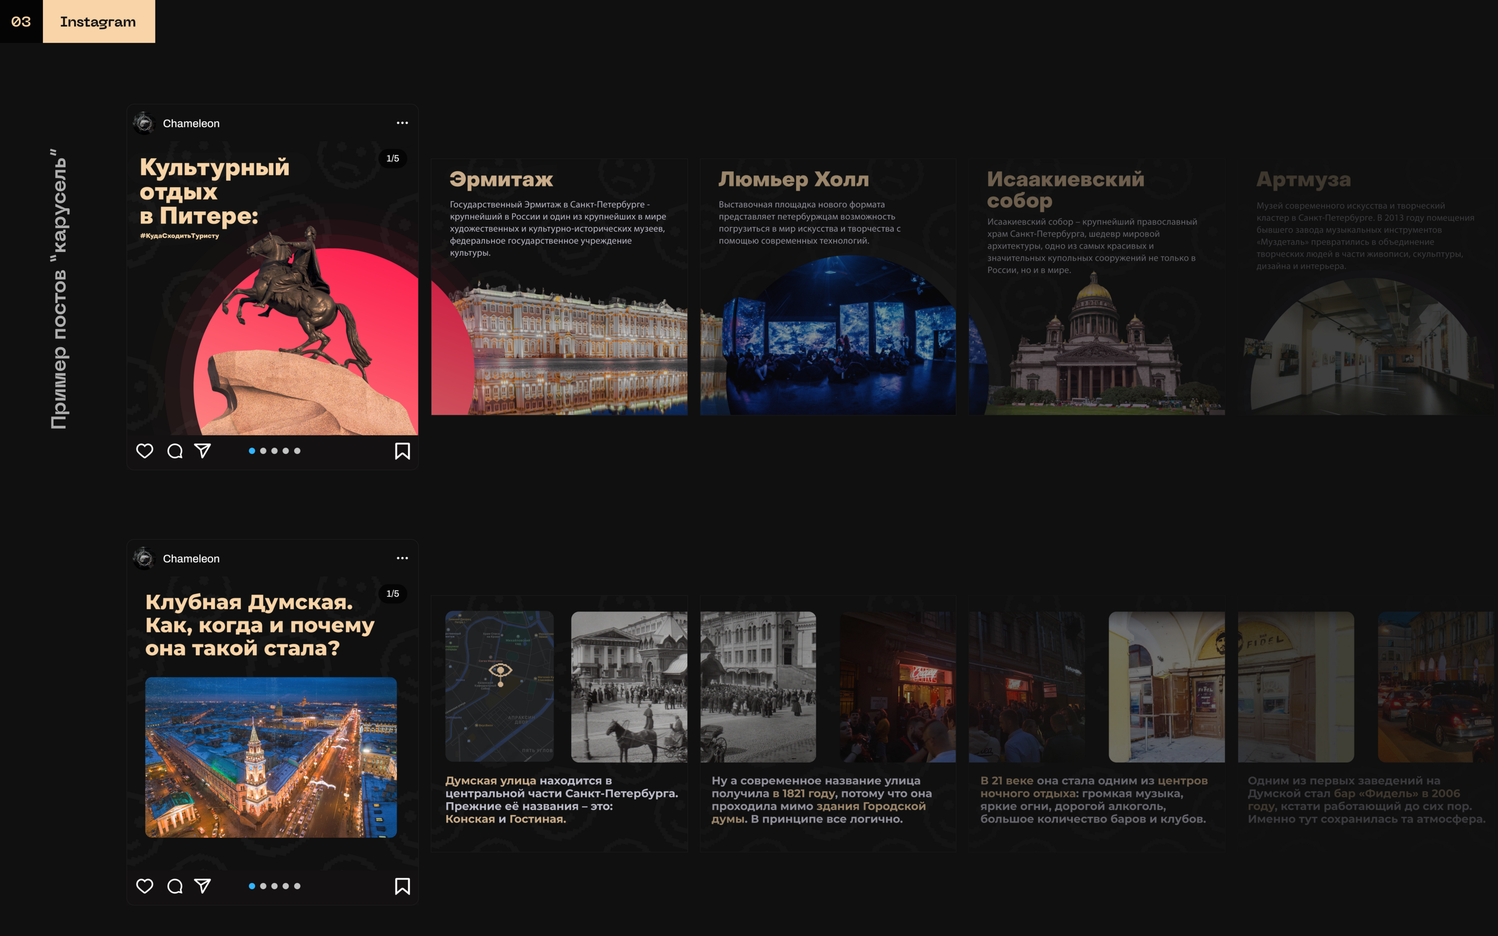Image resolution: width=1498 pixels, height=936 pixels.
Task: Open comments on the Клубная Думская post
Action: (x=175, y=886)
